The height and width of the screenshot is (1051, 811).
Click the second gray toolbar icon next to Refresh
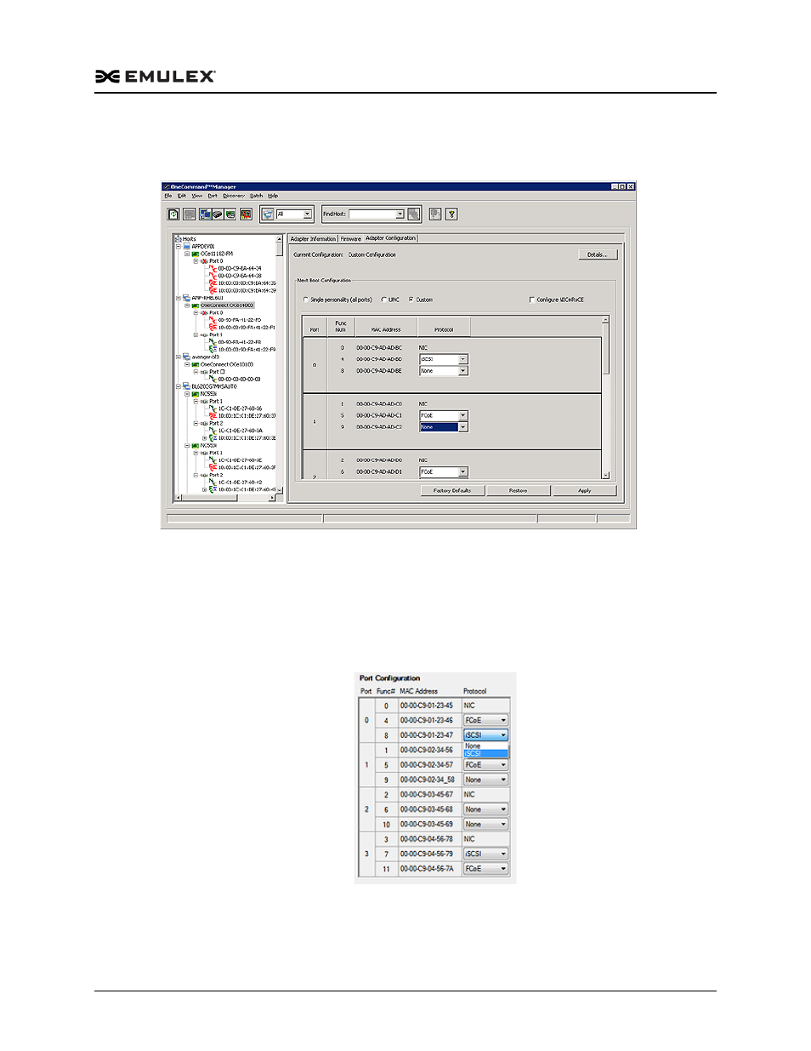coord(190,214)
